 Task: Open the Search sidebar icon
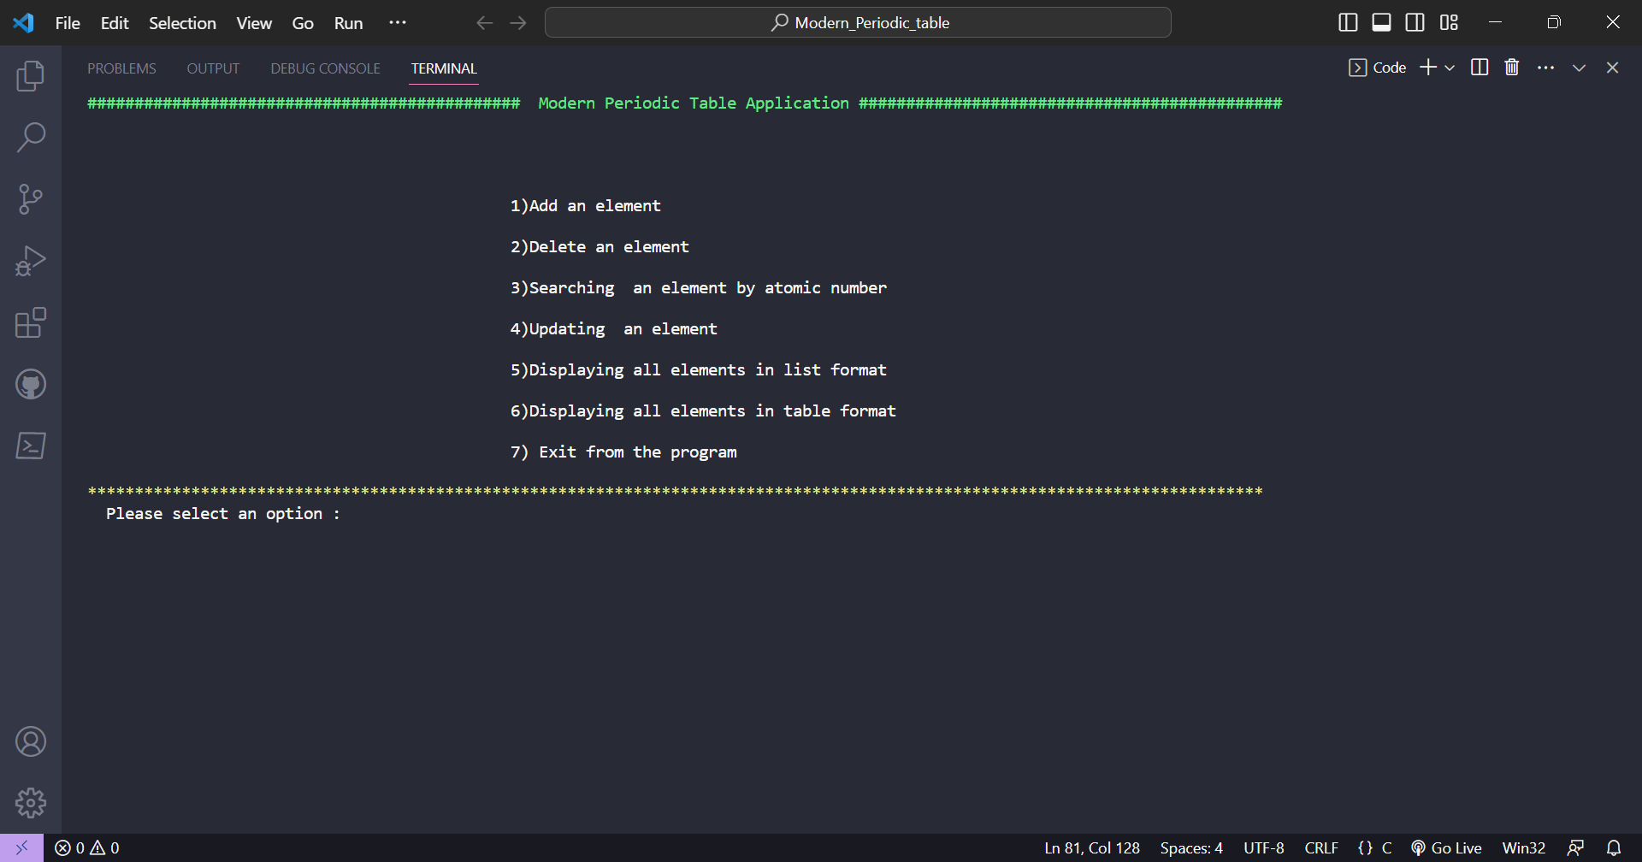[31, 137]
